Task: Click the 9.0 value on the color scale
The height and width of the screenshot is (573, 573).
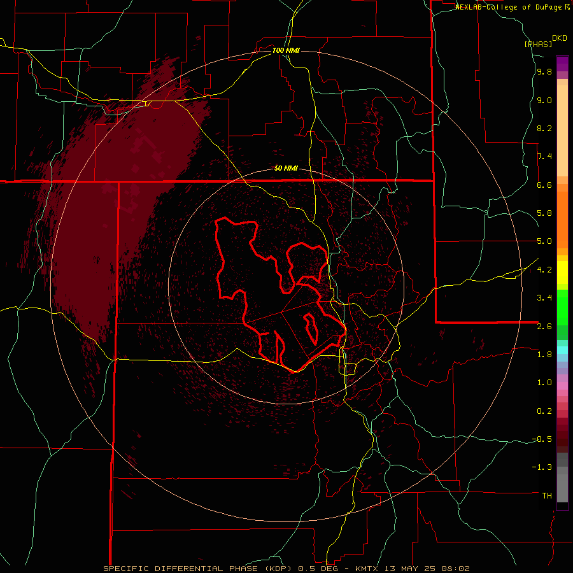Action: pos(544,100)
